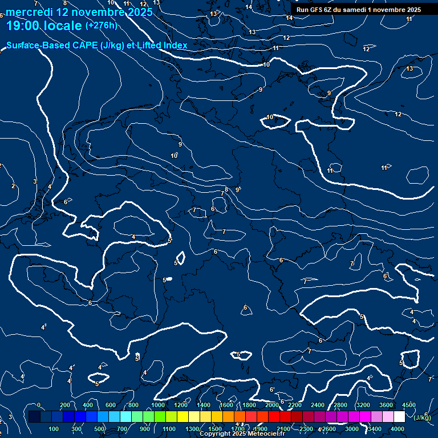438x438 pixels.
Task: Click the legend value '500'
Action: (99, 429)
